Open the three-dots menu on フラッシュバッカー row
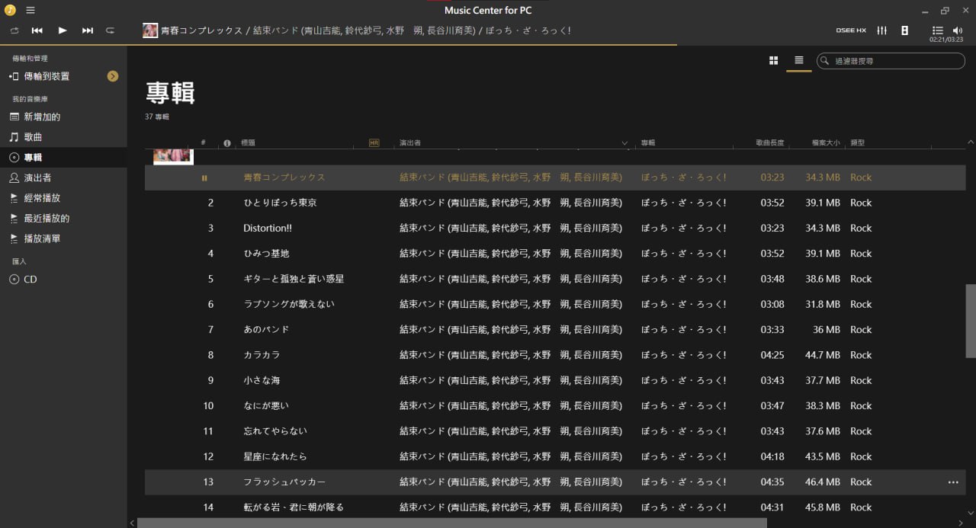Screen dimensions: 976x528 pos(952,482)
